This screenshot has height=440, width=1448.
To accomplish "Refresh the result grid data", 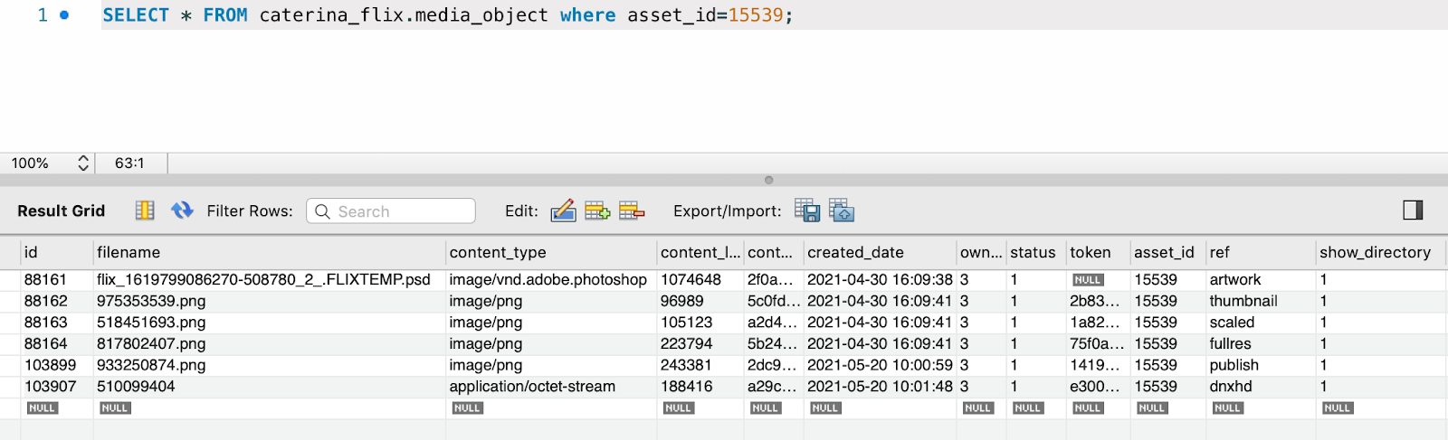I will 182,211.
